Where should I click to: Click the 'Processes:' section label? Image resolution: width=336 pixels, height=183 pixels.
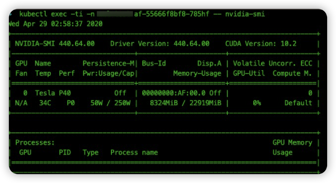tap(35, 143)
